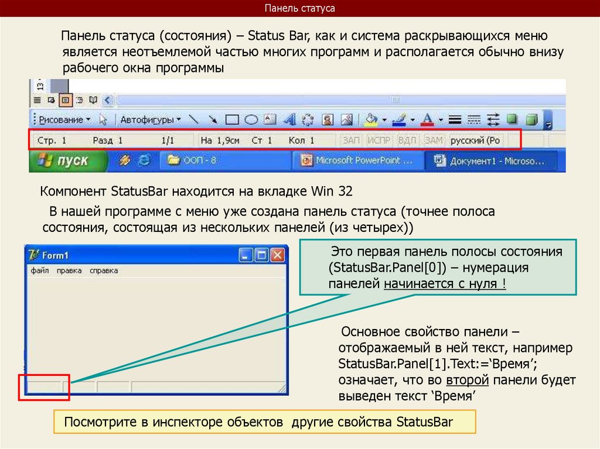The image size is (600, 449).
Task: Open the ООП - 8 taskbar folder
Action: tap(226, 160)
